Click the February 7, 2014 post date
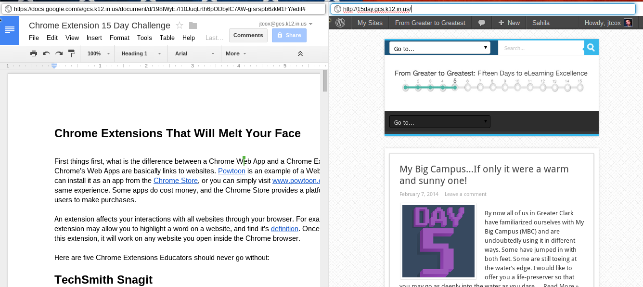 click(x=419, y=194)
